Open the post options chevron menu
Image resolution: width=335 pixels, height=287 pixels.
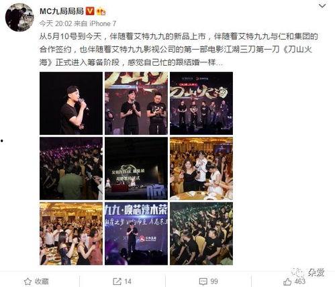click(322, 6)
